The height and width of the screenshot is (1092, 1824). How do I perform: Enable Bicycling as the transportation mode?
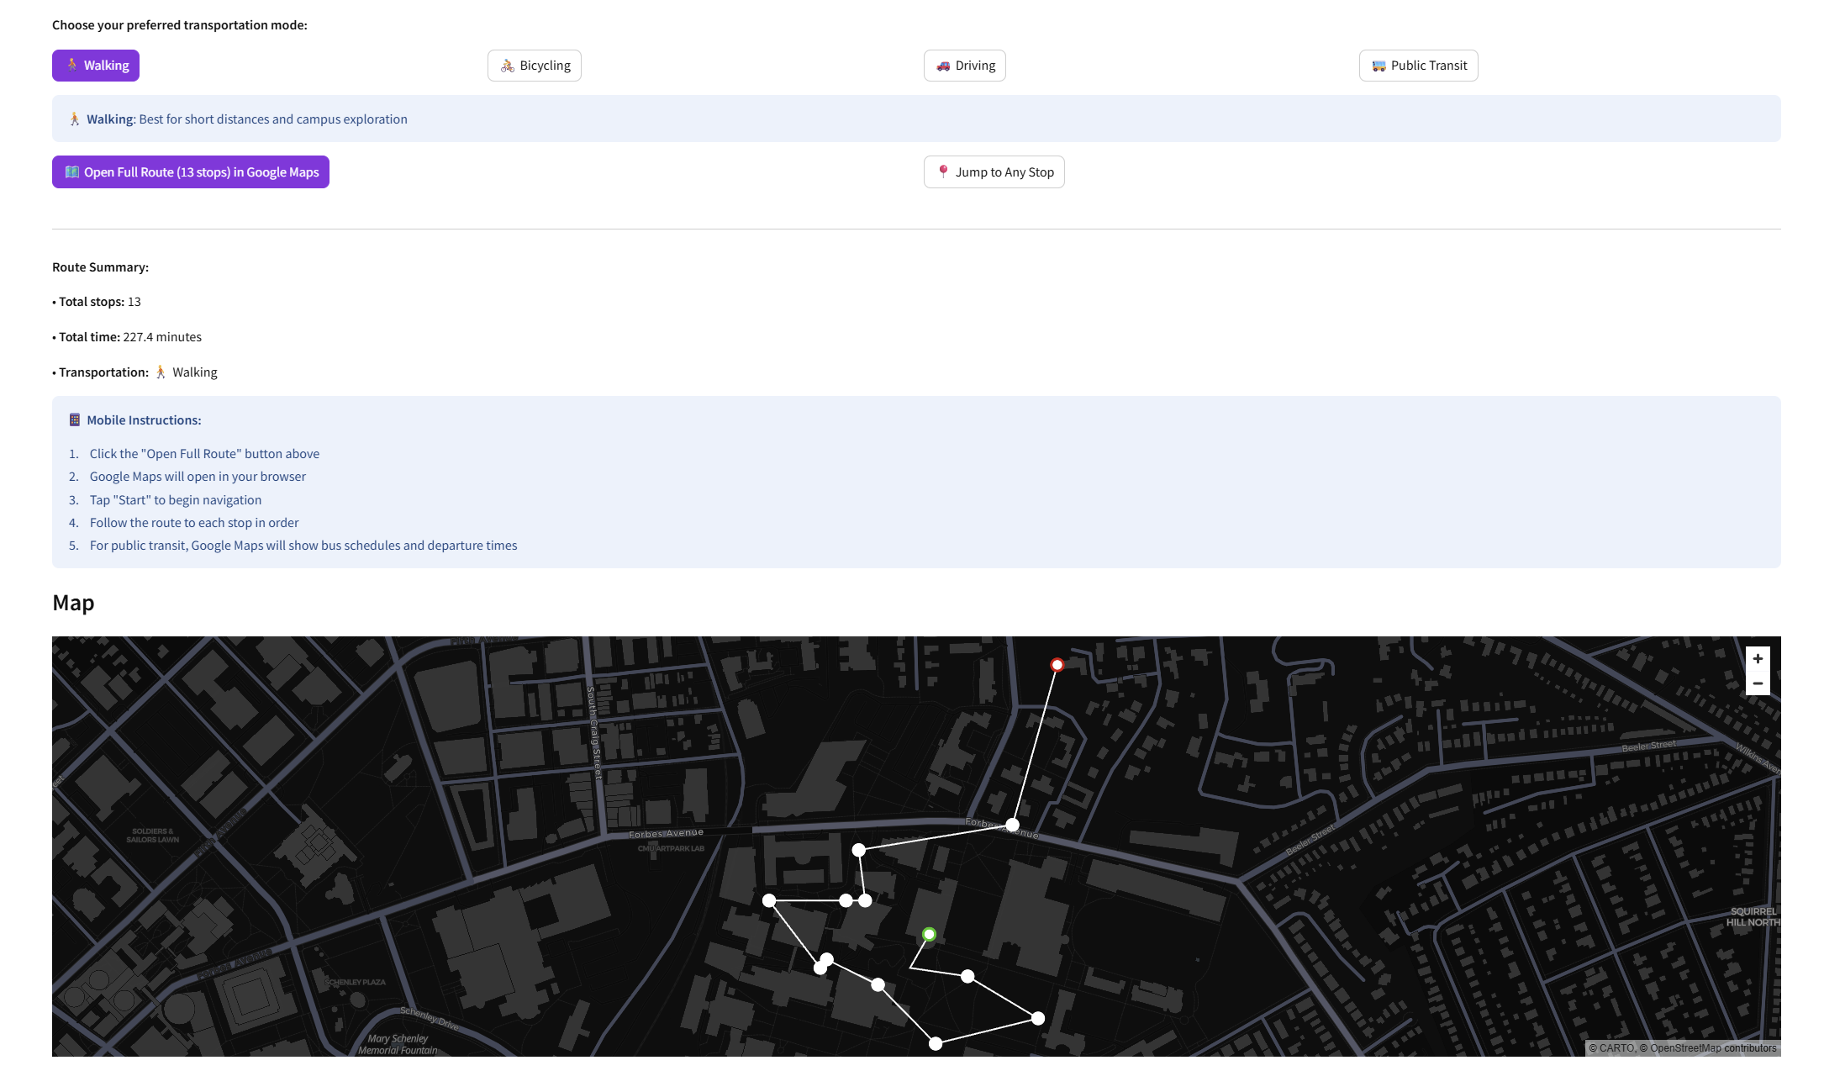coord(534,65)
